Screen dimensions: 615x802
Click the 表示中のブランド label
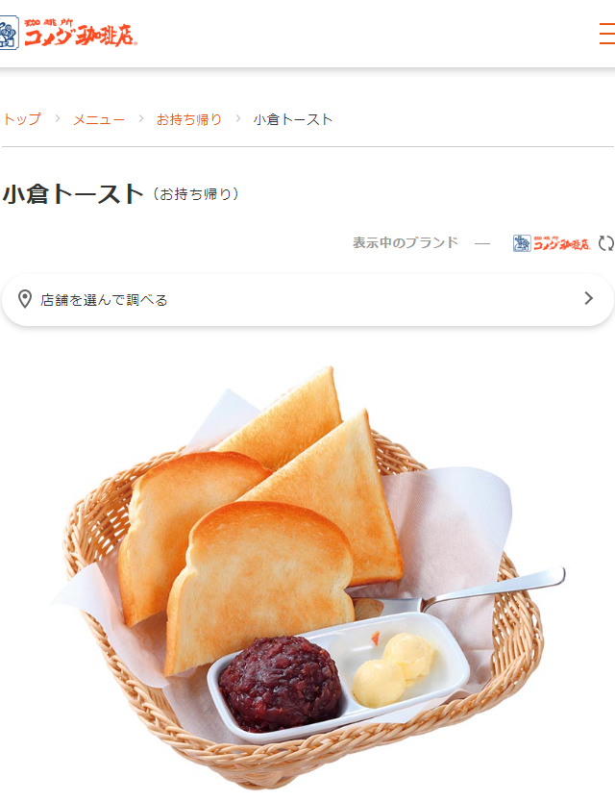tap(406, 242)
